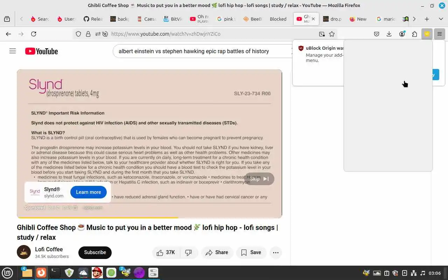Open the Linux Mint start menu

coord(7,273)
